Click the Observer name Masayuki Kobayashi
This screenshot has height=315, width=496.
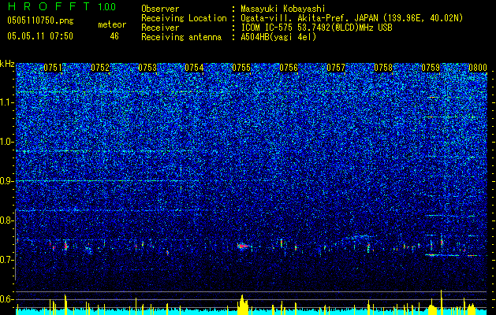tap(282, 9)
